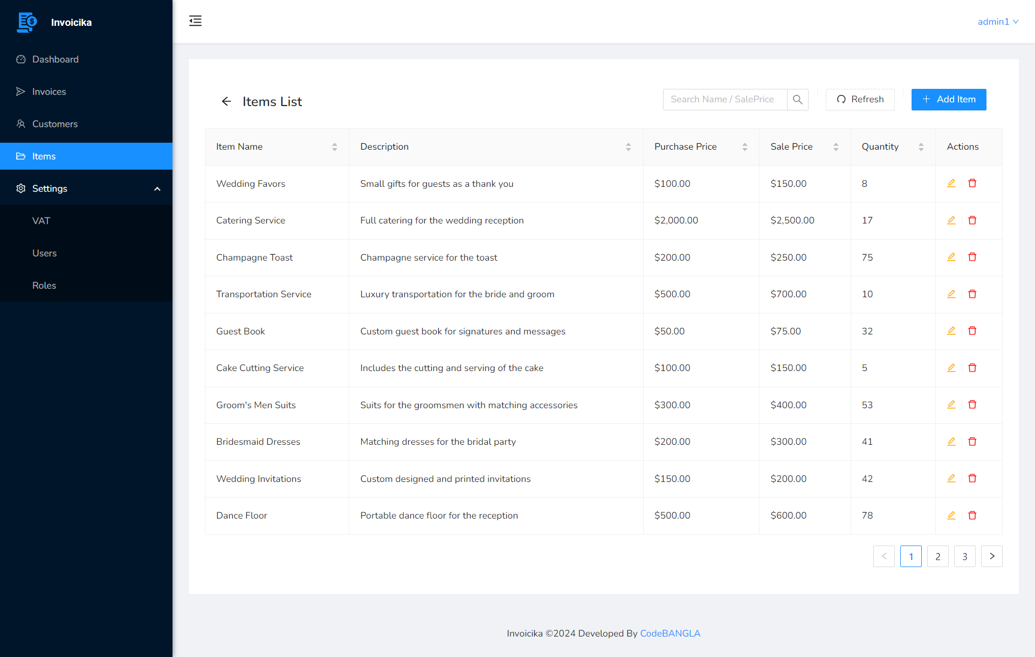Click edit pencil for Guest Book row

tap(951, 331)
